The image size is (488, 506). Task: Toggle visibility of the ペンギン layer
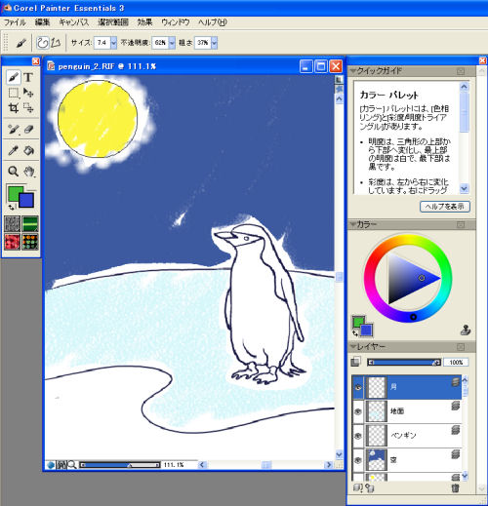coord(358,436)
